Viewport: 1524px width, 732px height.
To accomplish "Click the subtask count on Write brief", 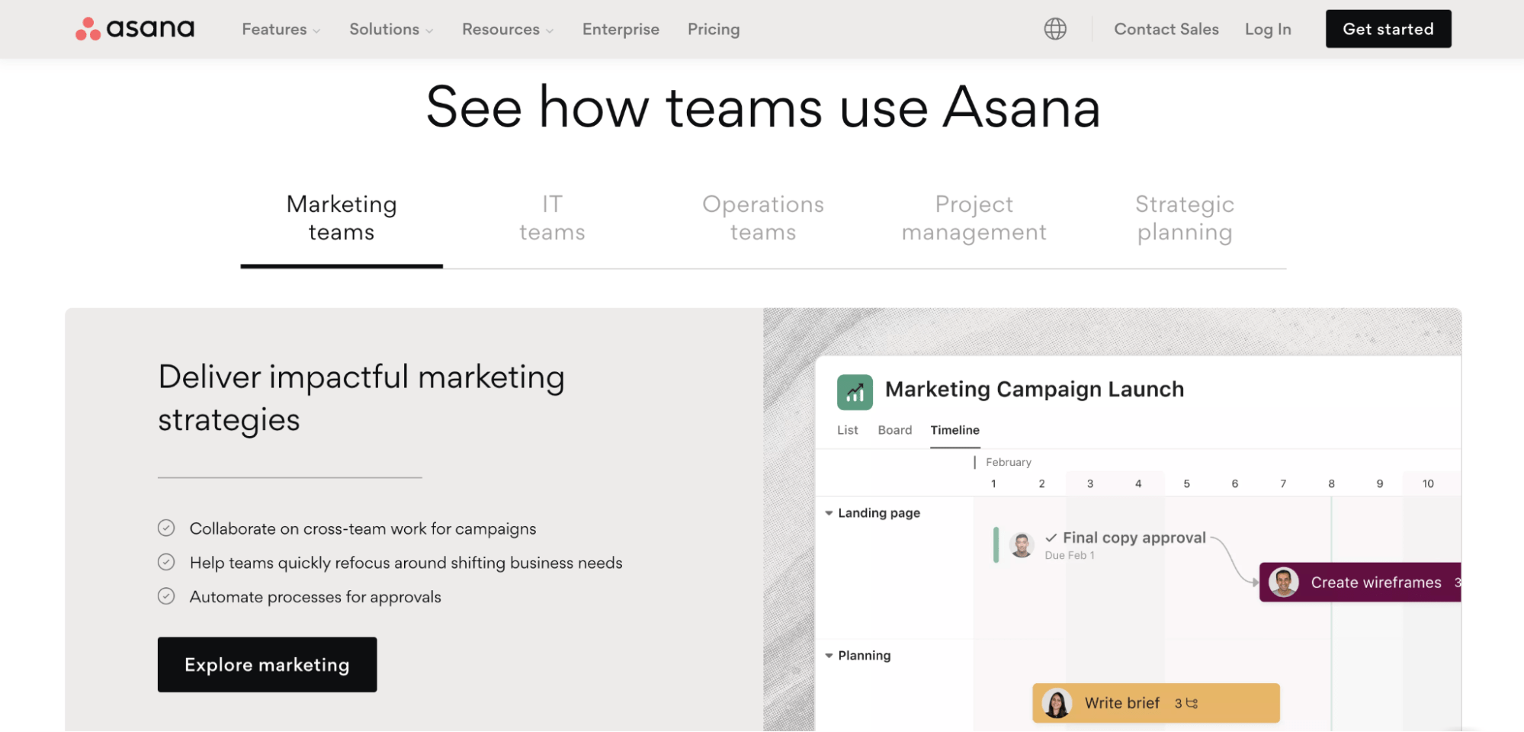I will 1186,703.
